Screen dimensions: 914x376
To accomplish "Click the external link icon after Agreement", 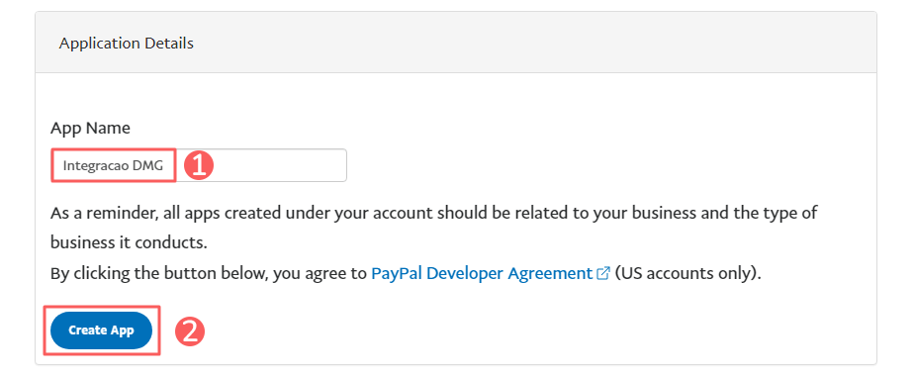I will pos(603,273).
